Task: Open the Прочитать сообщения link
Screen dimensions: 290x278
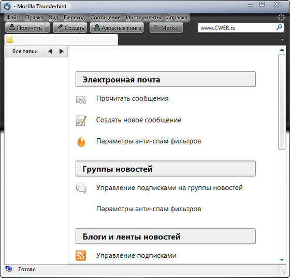Action: [x=132, y=98]
